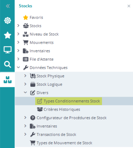This screenshot has height=148, width=133.
Task: Collapse sidebar with double-chevron icon
Action: click(x=8, y=6)
